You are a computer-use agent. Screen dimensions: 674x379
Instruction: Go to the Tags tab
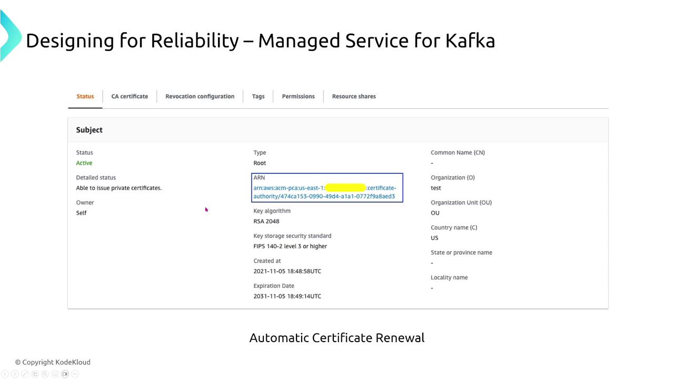click(x=258, y=96)
